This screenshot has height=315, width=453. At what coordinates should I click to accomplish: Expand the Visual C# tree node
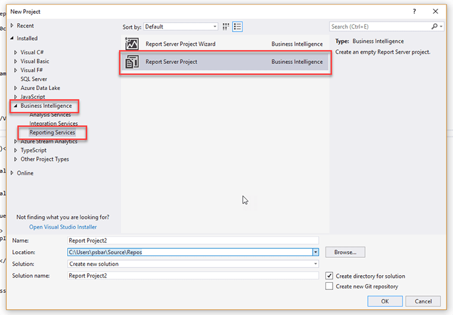(x=16, y=52)
